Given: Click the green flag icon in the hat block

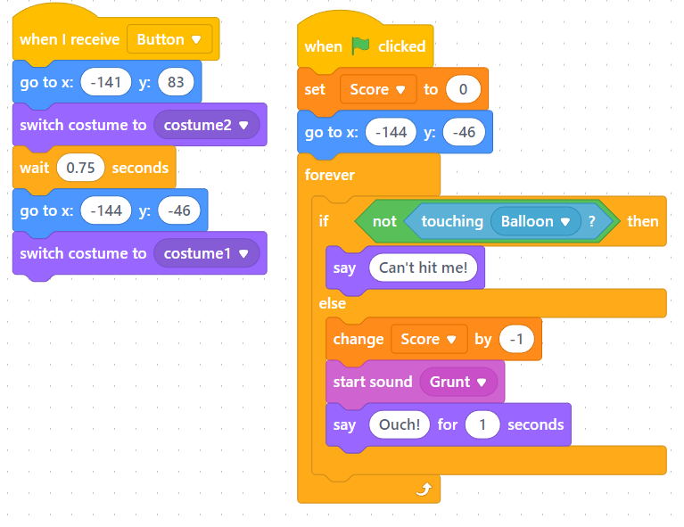Looking at the screenshot, I should 360,46.
